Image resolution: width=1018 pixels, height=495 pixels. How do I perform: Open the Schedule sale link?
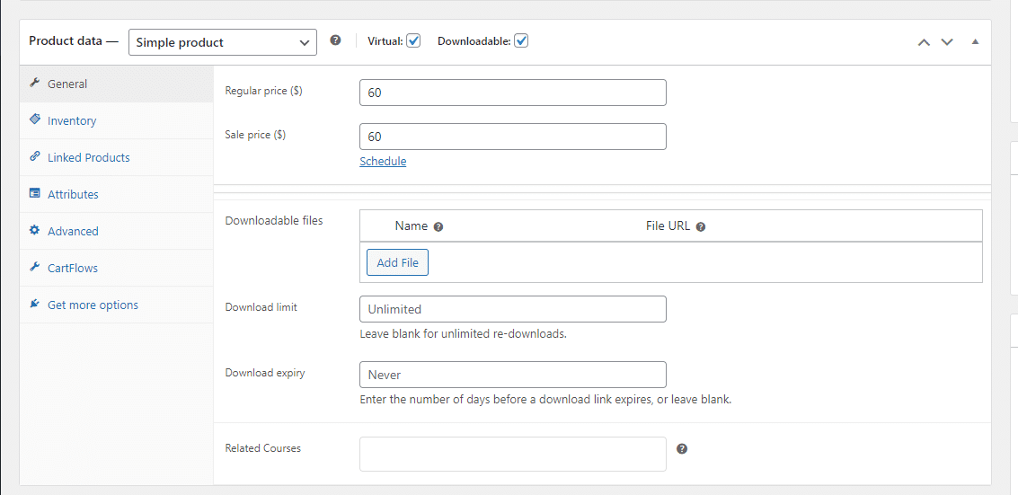click(383, 162)
